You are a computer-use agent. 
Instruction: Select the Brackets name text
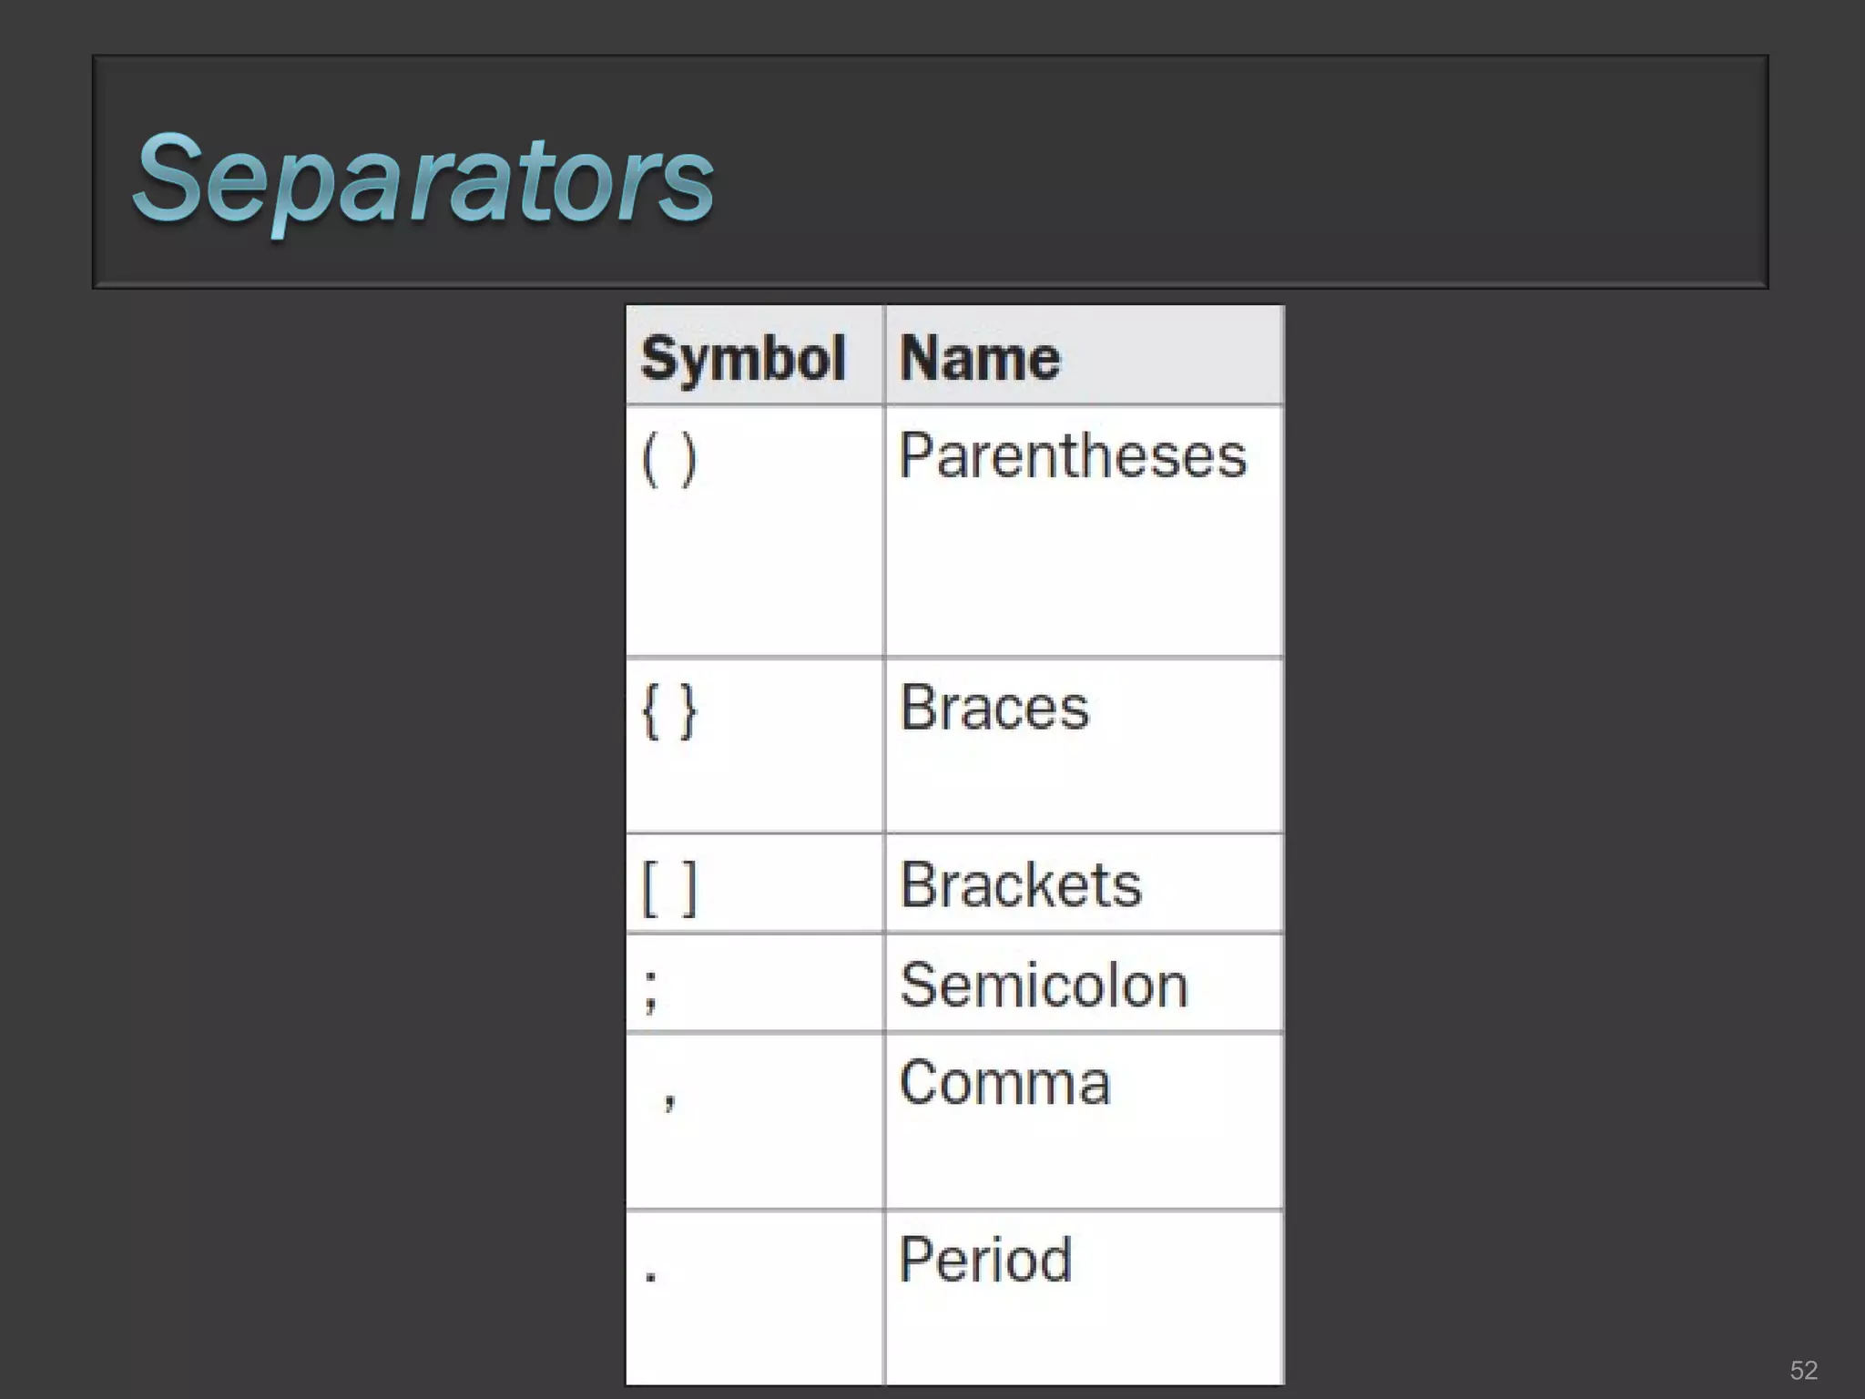(x=1020, y=884)
